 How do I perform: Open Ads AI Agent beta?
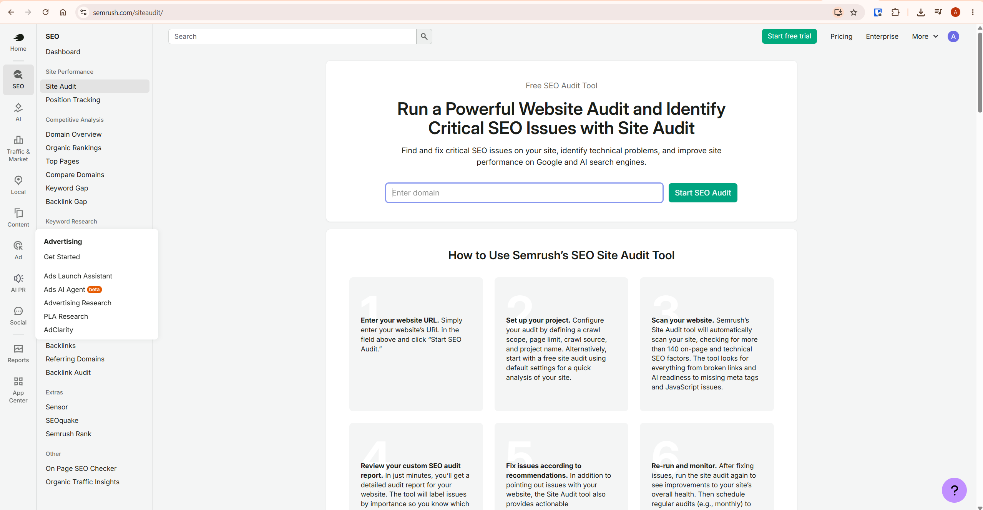point(73,290)
